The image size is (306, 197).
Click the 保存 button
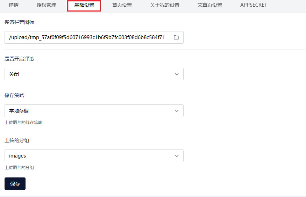pyautogui.click(x=15, y=184)
